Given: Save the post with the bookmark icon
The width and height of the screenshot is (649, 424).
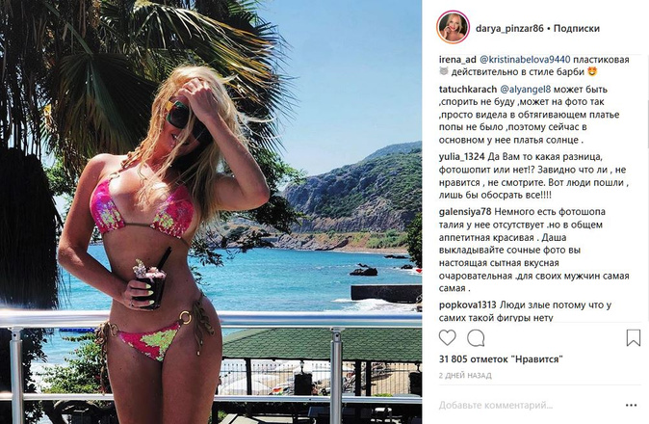Looking at the screenshot, I should 633,338.
